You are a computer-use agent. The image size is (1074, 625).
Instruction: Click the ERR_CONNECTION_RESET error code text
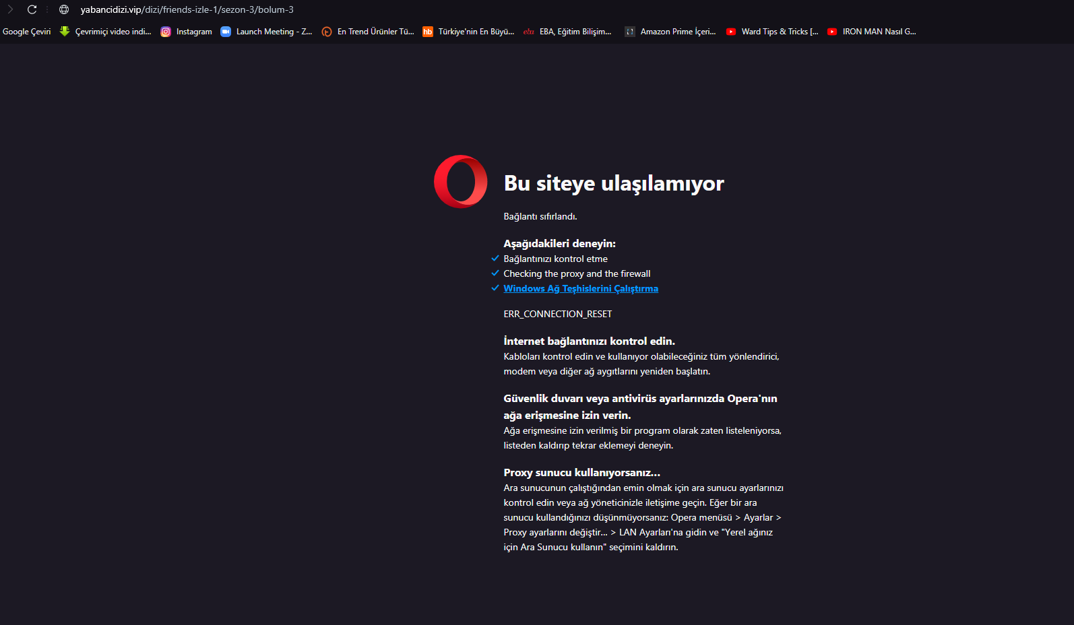[558, 314]
